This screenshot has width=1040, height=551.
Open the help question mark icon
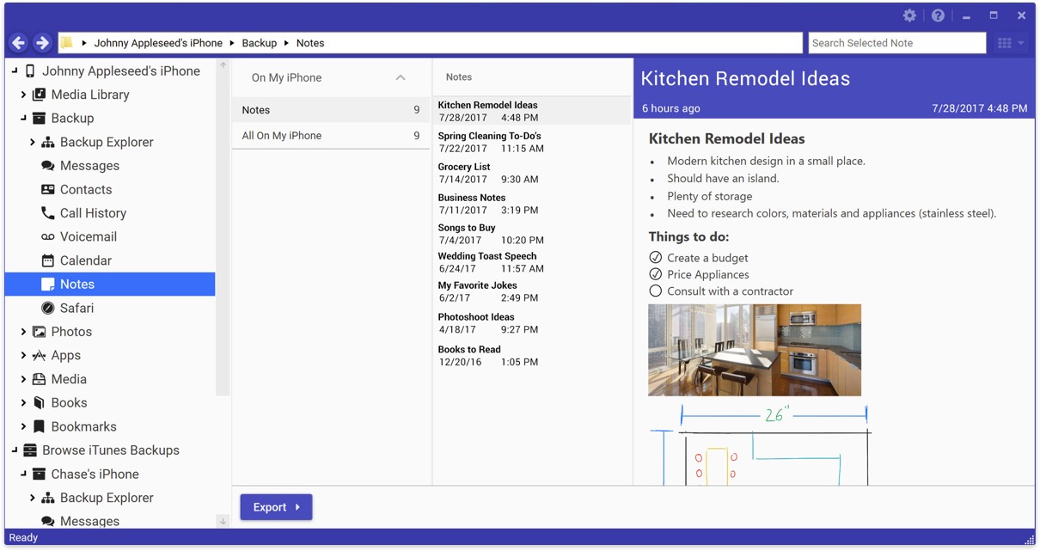938,15
